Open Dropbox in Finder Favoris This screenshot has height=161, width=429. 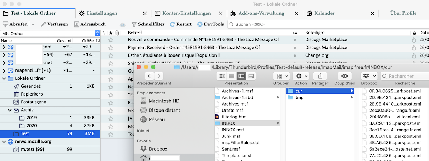[x=154, y=149]
